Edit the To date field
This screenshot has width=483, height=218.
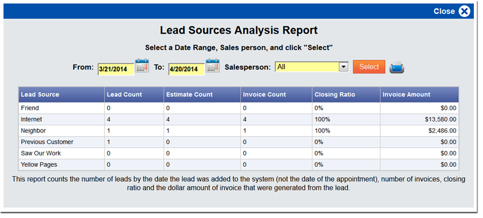point(187,69)
